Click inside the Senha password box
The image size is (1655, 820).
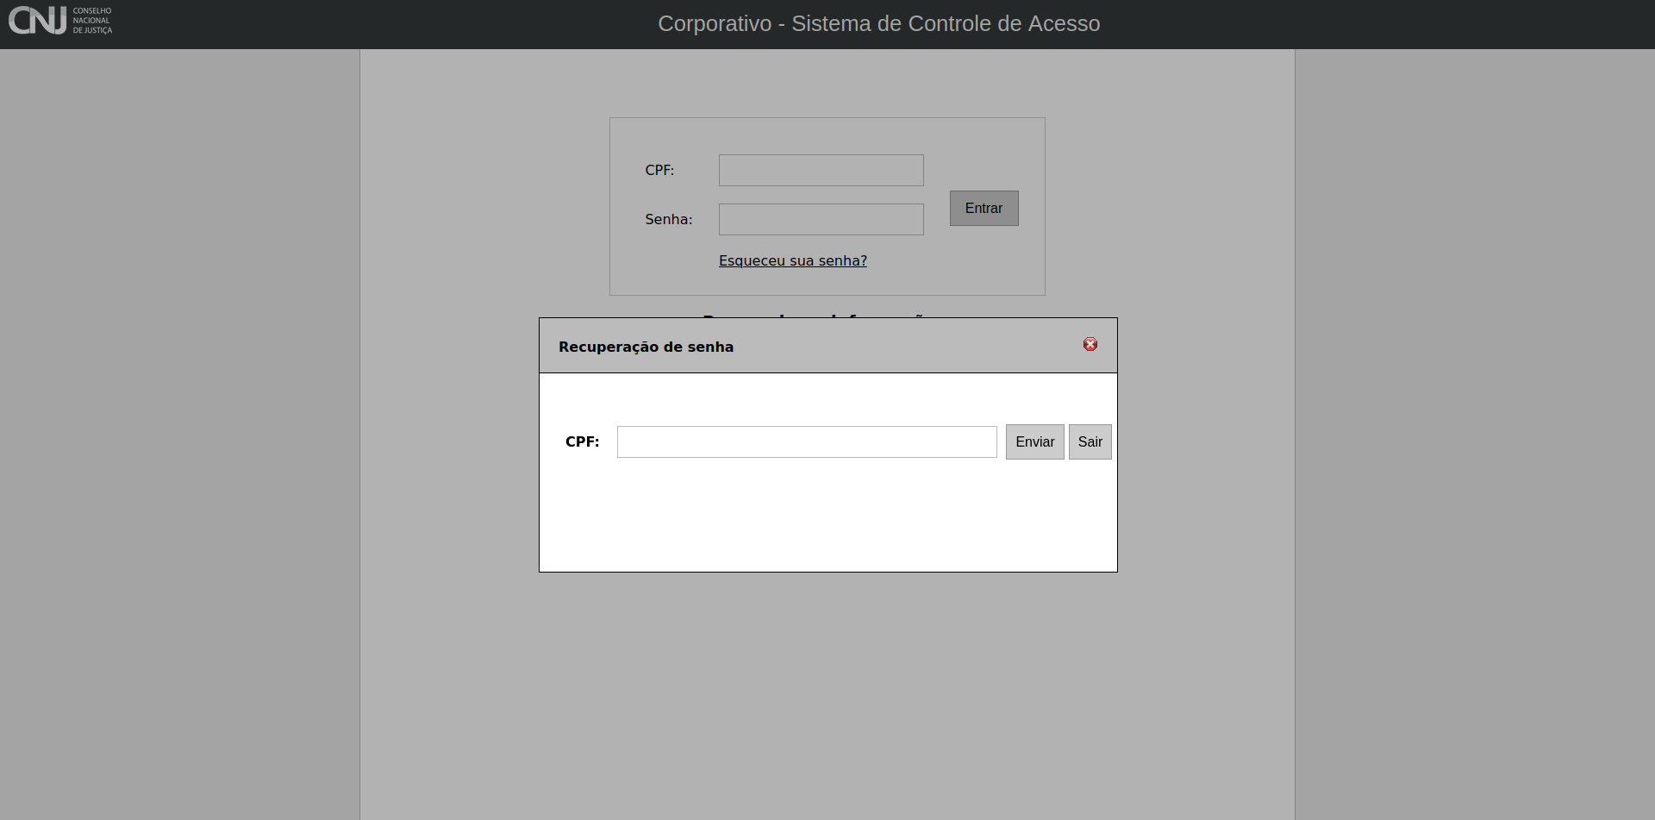click(821, 219)
